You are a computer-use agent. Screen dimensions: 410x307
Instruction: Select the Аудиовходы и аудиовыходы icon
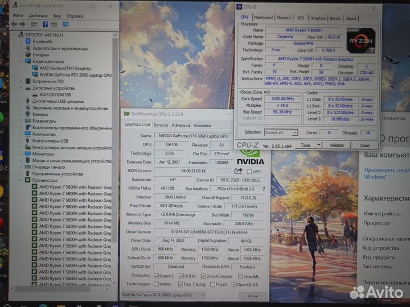[28, 48]
